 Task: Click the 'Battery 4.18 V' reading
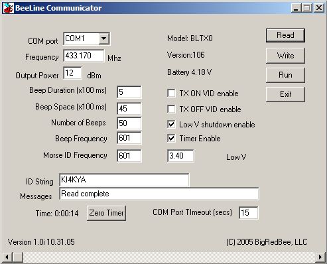click(190, 72)
